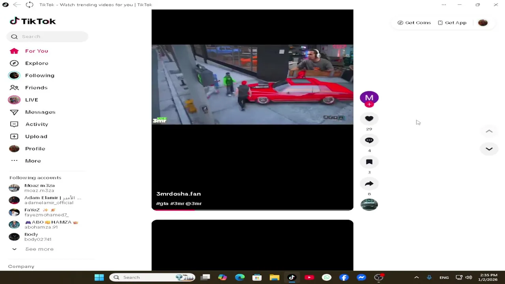The image size is (505, 284).
Task: Open the video creator's M avatar
Action: (369, 98)
